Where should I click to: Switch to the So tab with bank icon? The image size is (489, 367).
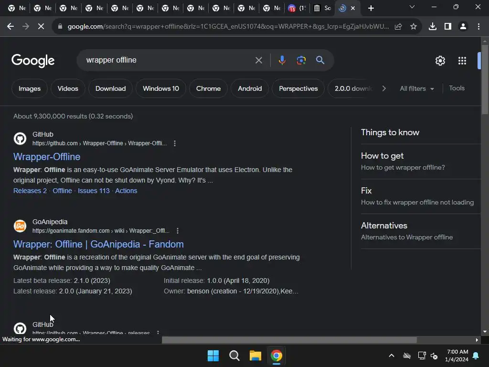tap(322, 8)
